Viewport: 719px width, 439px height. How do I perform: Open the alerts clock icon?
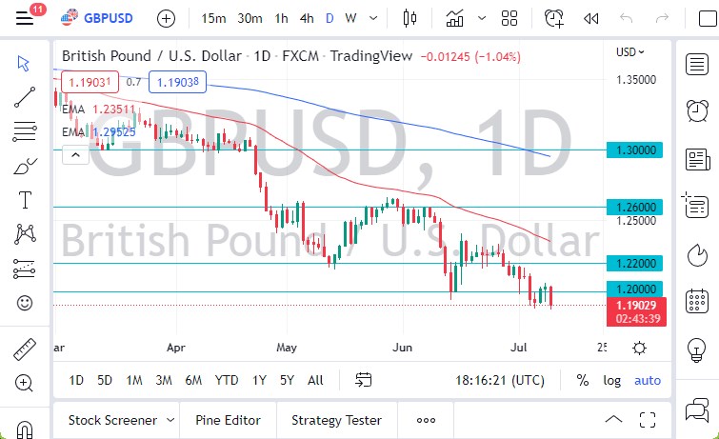[696, 109]
